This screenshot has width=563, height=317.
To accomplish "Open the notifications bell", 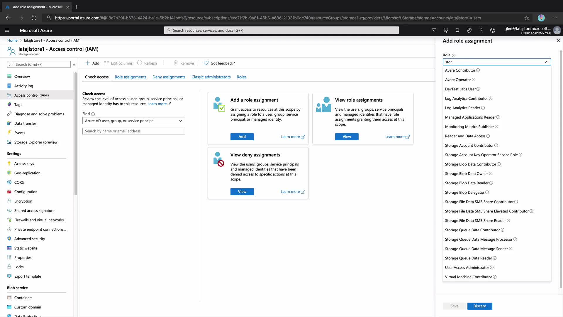I will (457, 30).
